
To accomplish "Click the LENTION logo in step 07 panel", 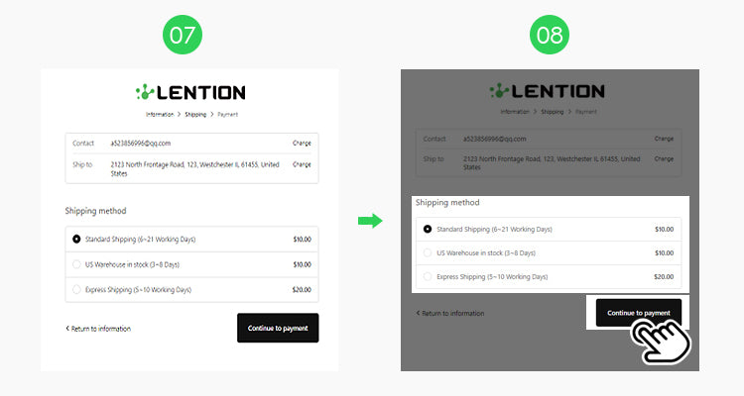I will pos(189,92).
